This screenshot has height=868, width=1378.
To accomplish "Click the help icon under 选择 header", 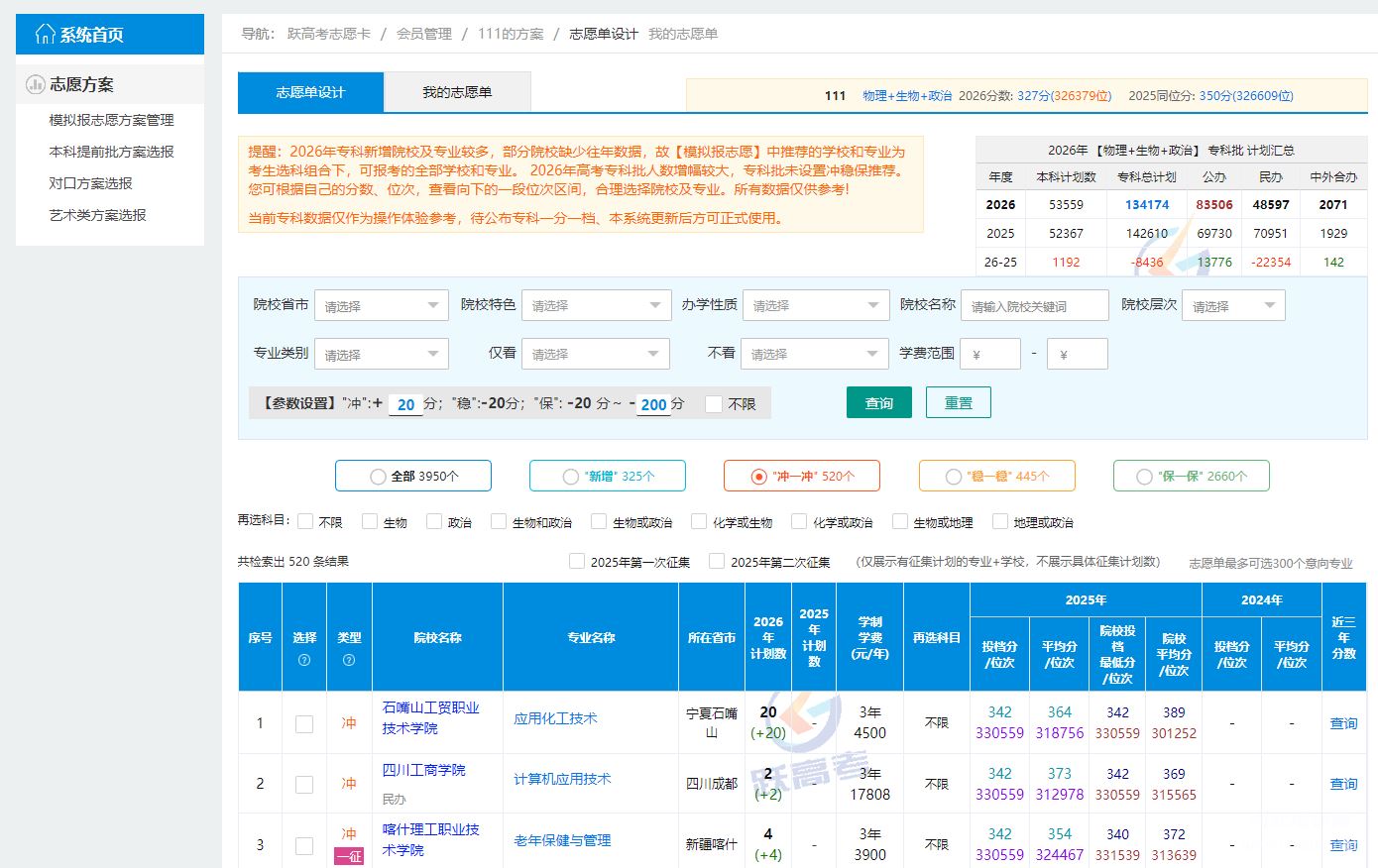I will coord(304,659).
